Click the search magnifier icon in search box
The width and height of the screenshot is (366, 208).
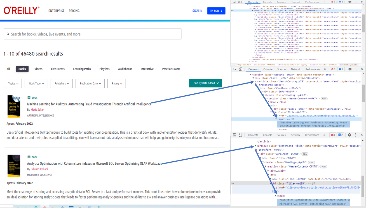point(8,34)
